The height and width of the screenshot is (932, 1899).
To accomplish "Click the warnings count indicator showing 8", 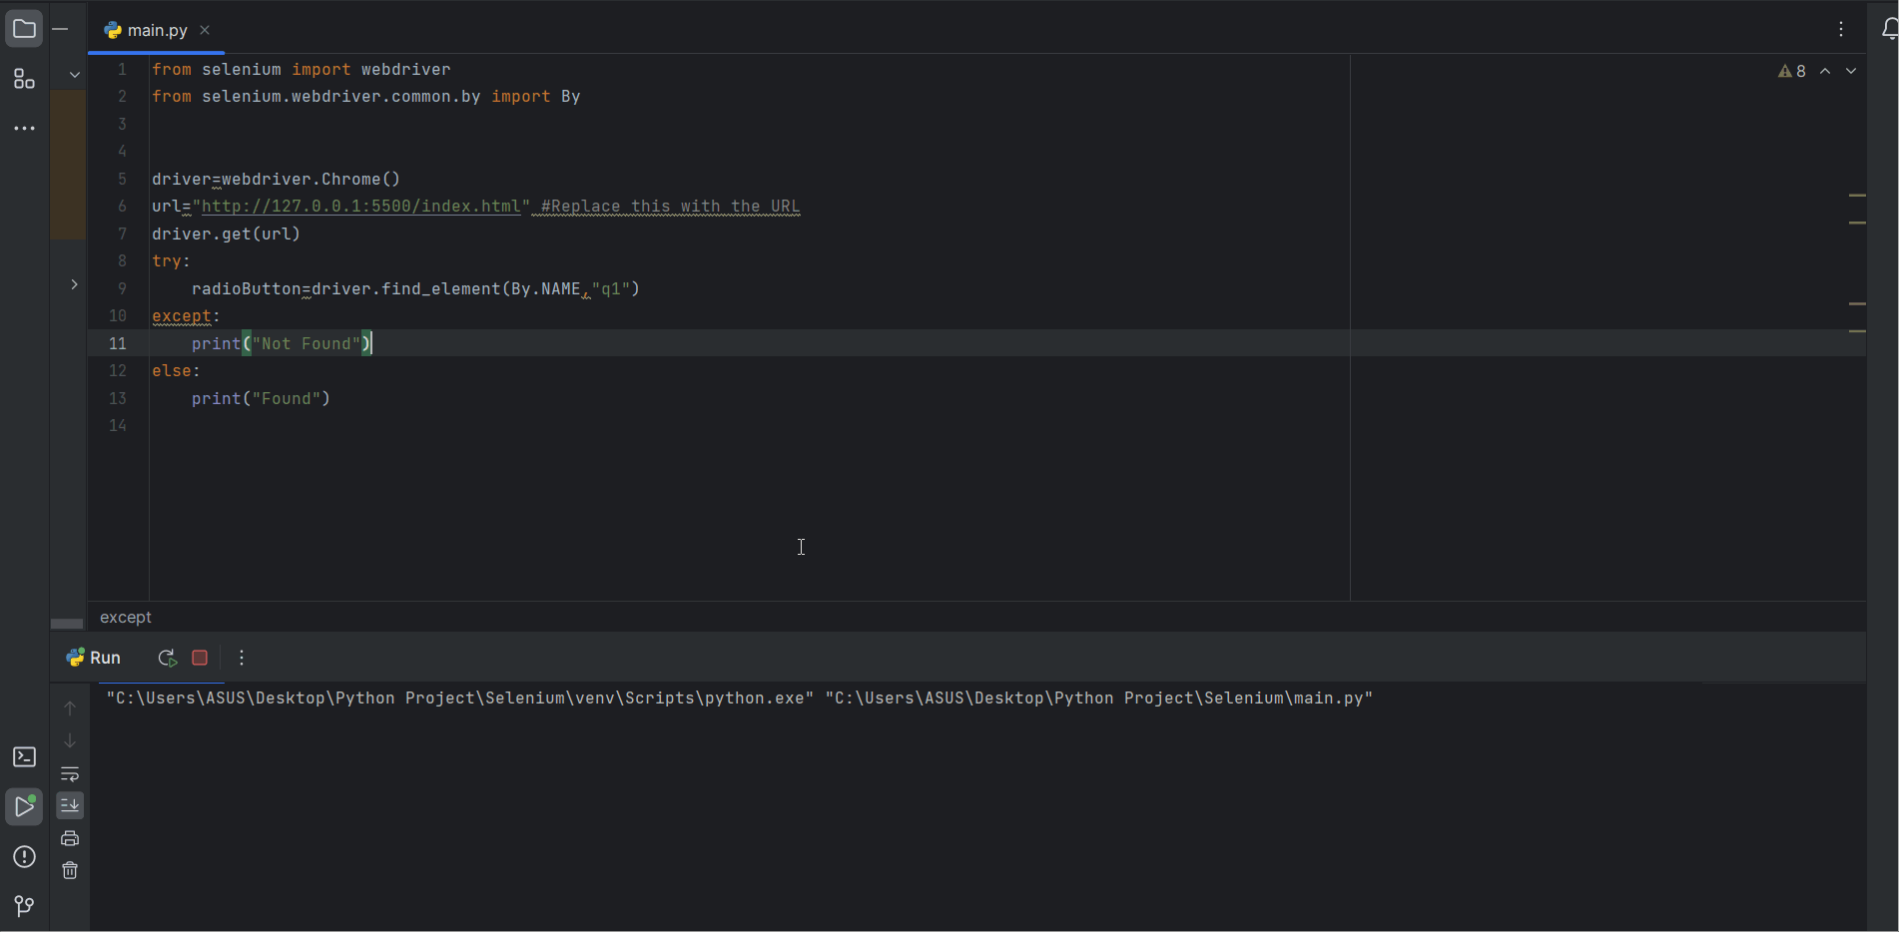I will click(x=1792, y=71).
